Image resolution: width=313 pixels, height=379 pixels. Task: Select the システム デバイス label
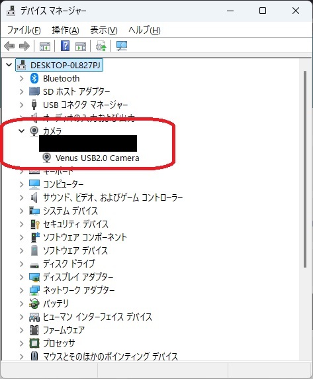coord(70,211)
